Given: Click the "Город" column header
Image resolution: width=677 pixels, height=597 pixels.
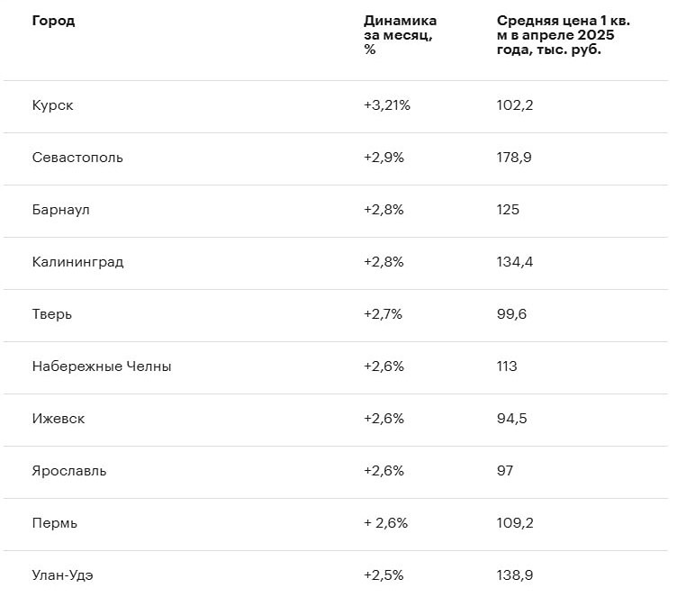Looking at the screenshot, I should (53, 22).
